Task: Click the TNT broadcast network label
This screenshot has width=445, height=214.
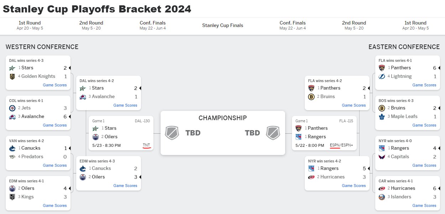Action: [146, 145]
